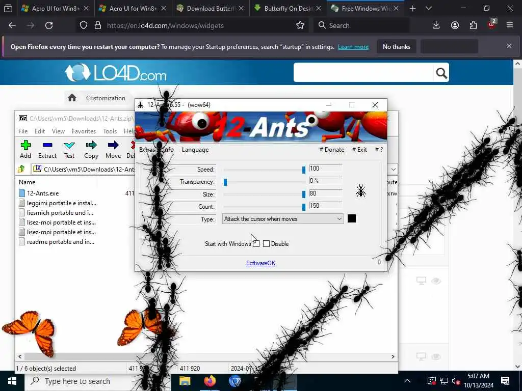Open Windows Start menu

[12, 381]
